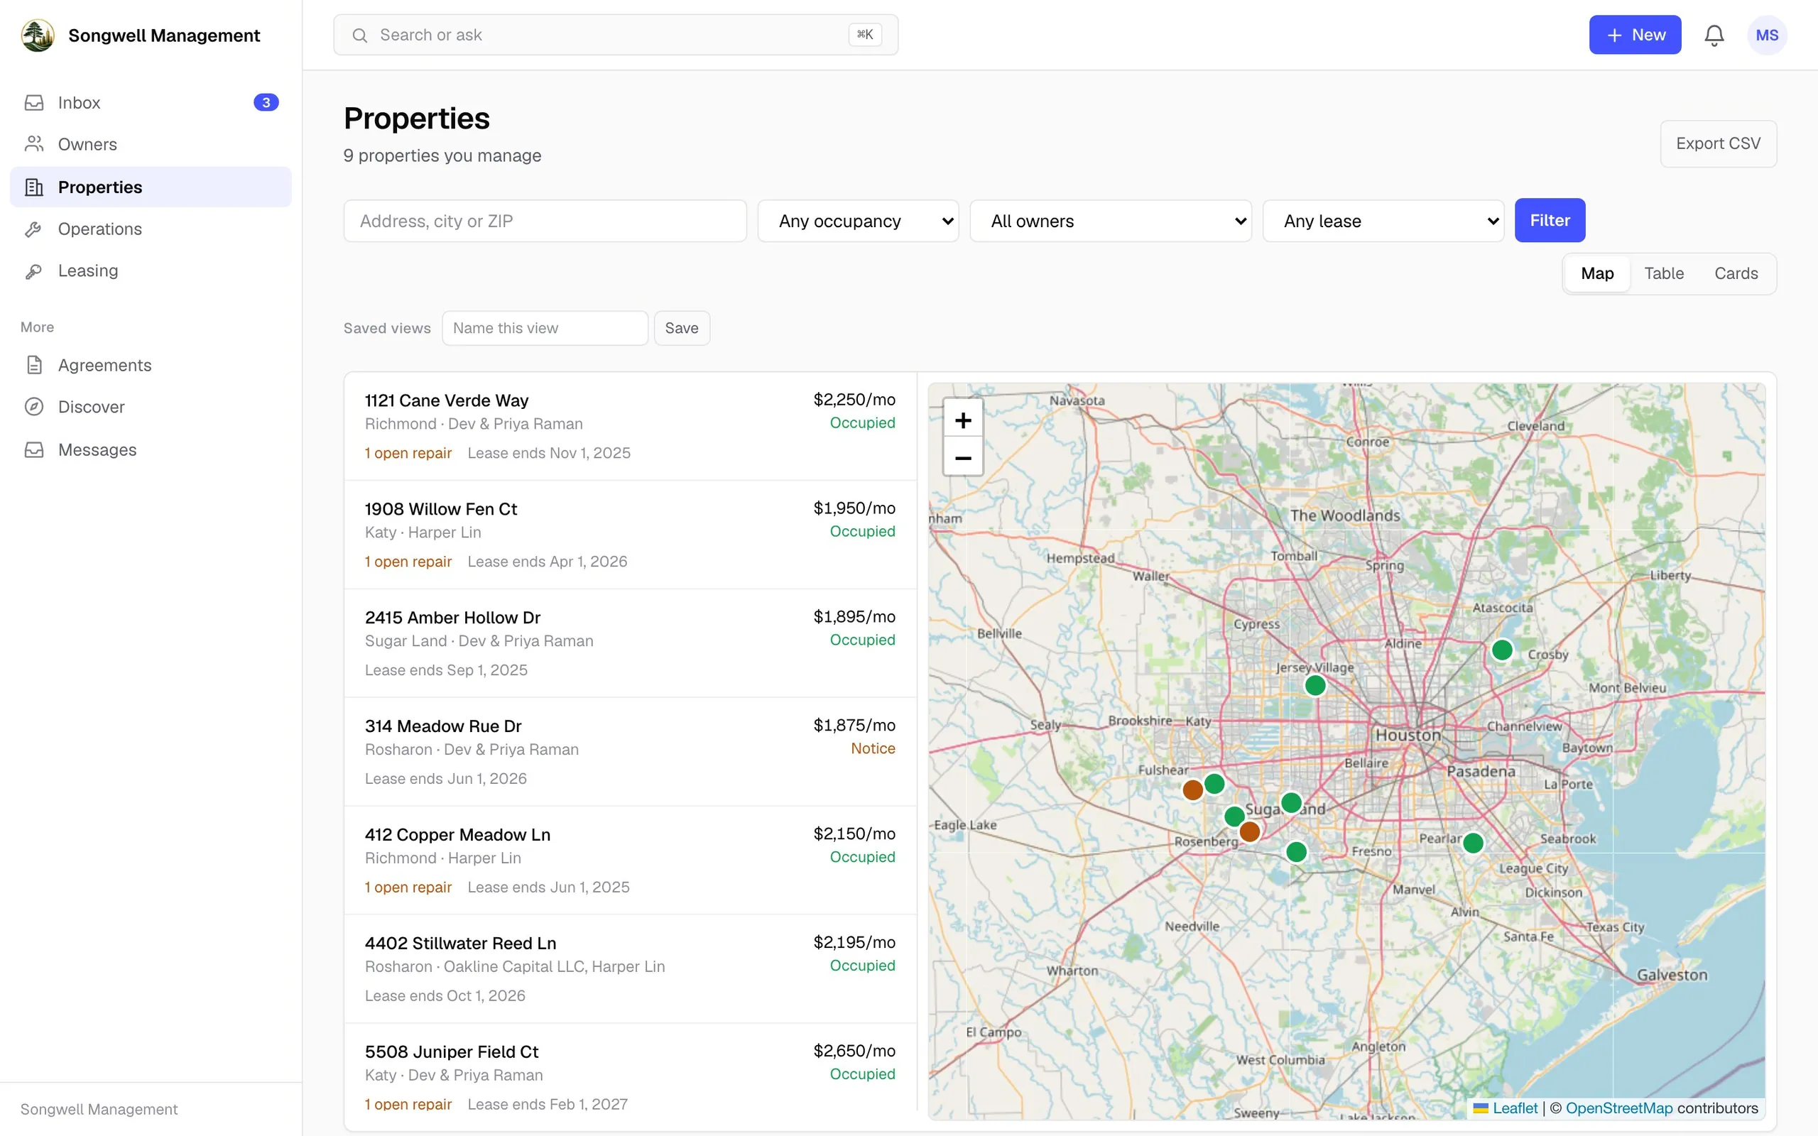Click the search magnifier icon
This screenshot has height=1136, width=1818.
tap(360, 35)
